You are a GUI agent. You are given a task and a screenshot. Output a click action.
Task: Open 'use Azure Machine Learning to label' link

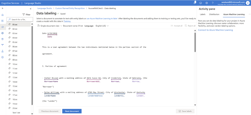click(102, 19)
